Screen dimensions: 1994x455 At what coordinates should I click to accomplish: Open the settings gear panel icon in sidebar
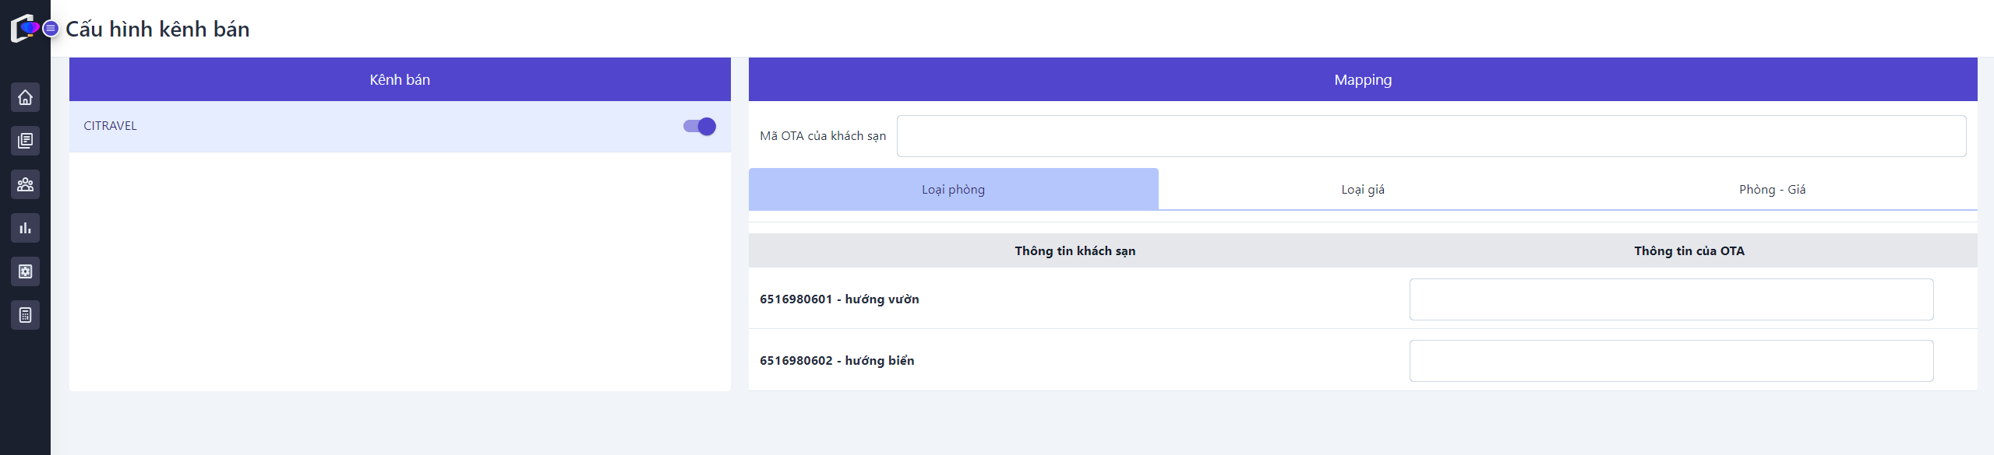25,271
